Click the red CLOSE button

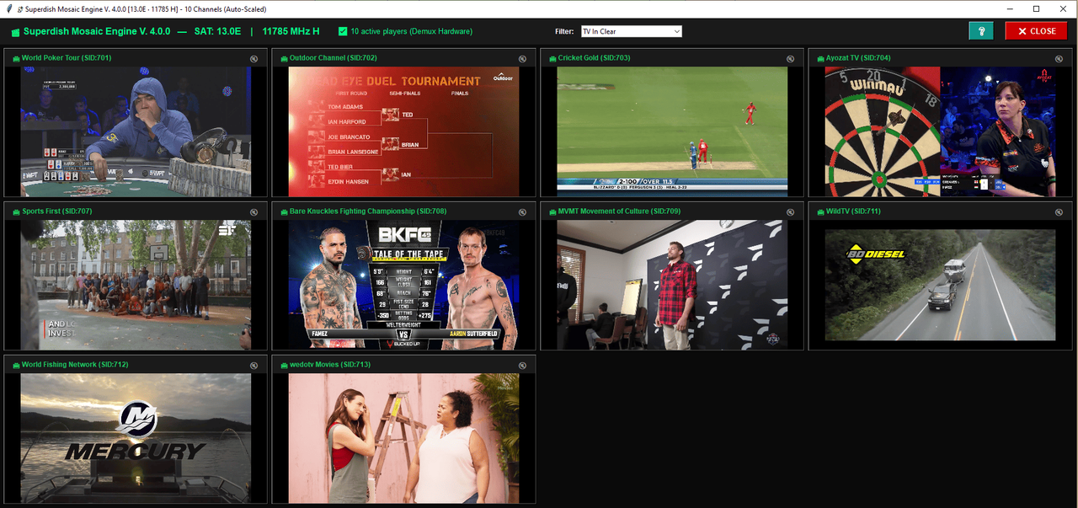pyautogui.click(x=1035, y=31)
